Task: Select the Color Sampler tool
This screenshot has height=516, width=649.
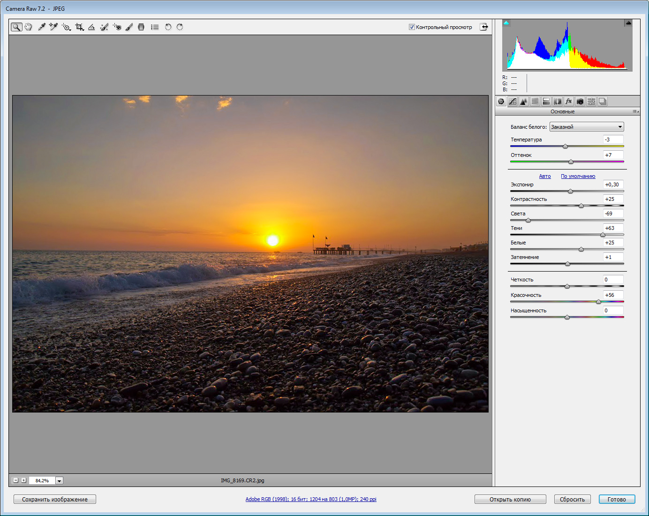Action: click(x=53, y=27)
